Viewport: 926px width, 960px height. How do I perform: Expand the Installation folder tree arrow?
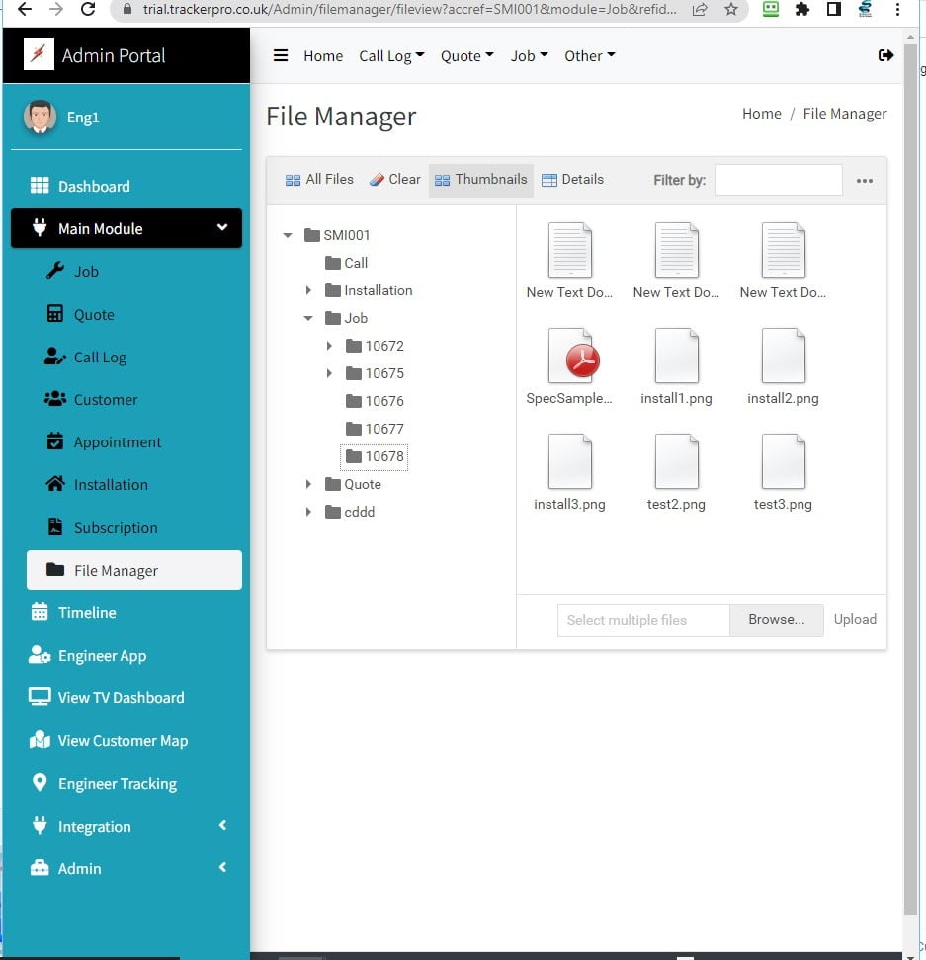coord(309,290)
